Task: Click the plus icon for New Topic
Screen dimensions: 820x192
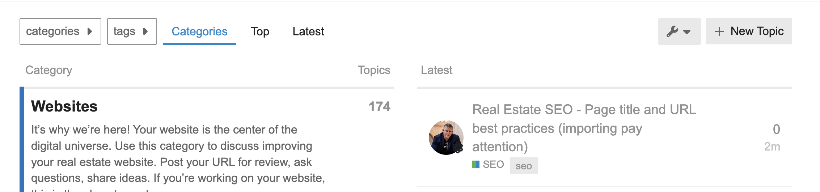Action: pos(719,31)
